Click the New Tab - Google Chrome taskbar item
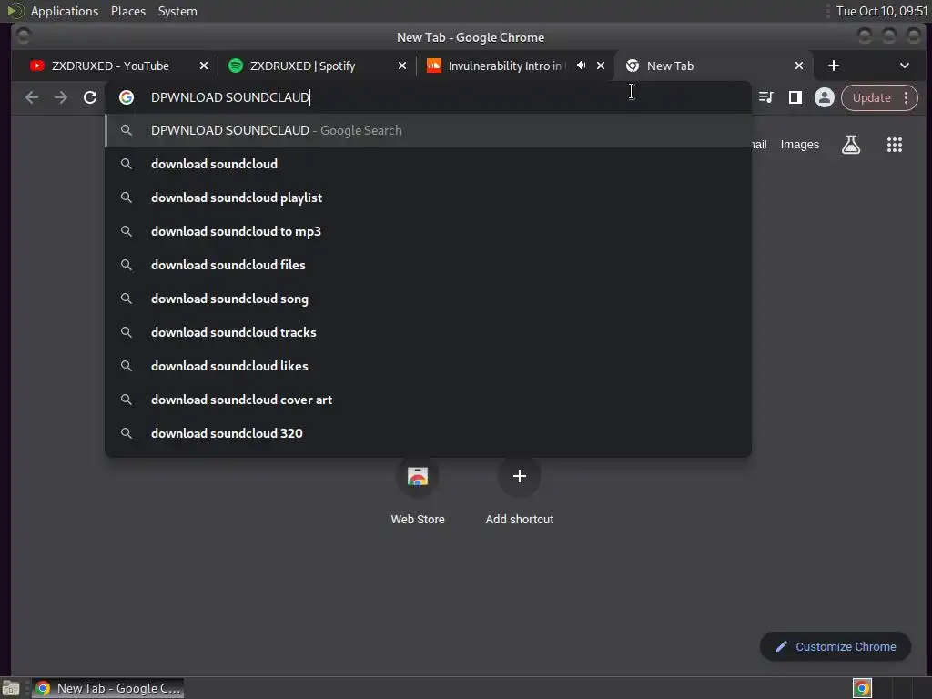This screenshot has width=932, height=699. click(108, 688)
